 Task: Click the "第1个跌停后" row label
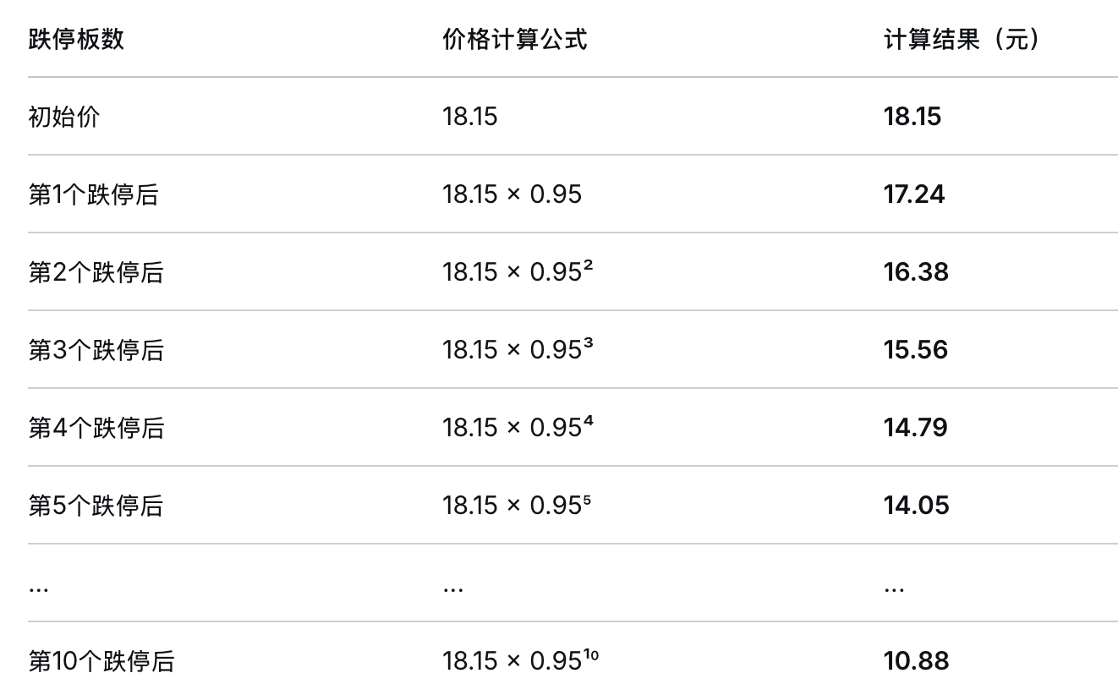click(x=93, y=194)
